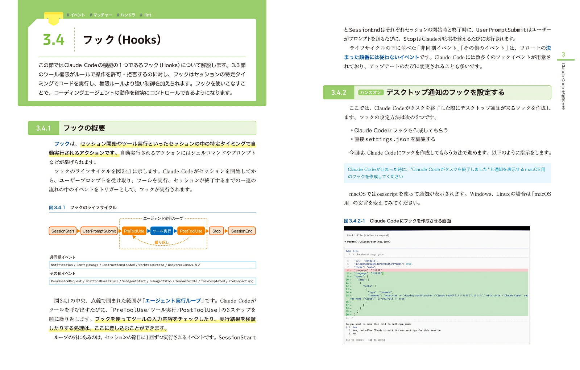Click the blue prompt box about macOS notification hook
580x370 pixels.
[x=447, y=173]
